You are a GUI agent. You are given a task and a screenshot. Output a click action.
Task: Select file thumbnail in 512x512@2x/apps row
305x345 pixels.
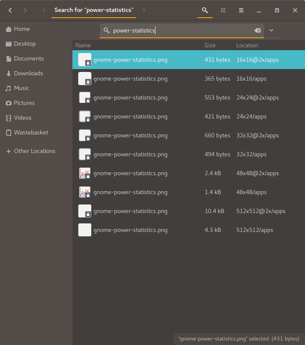click(x=85, y=211)
